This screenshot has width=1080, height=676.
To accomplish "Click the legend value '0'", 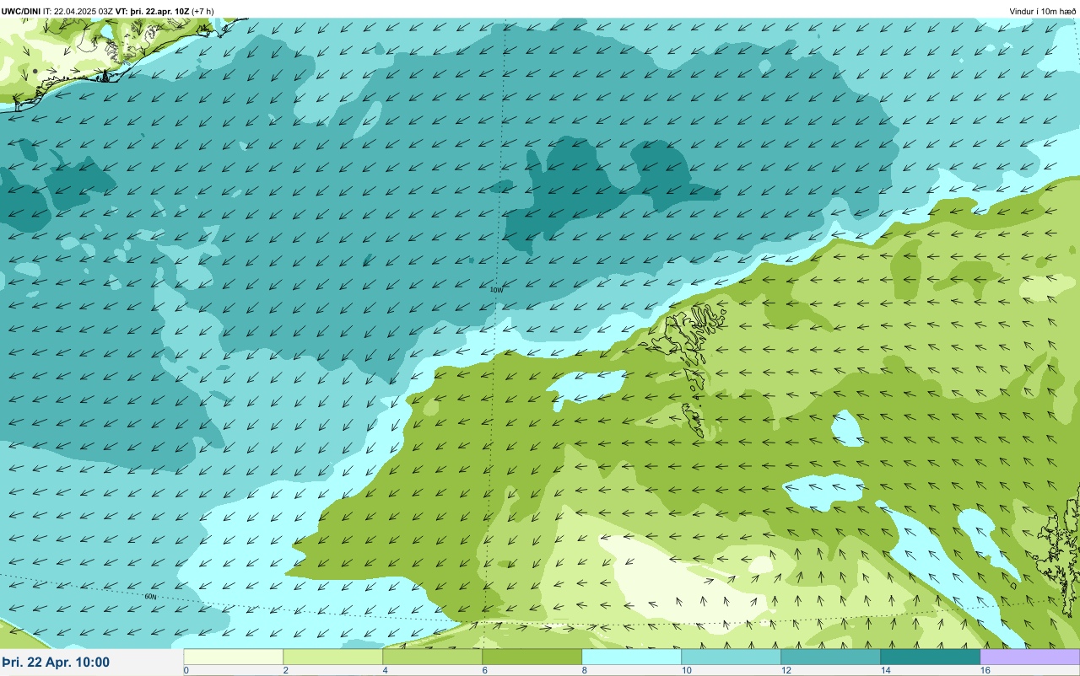I will point(186,670).
